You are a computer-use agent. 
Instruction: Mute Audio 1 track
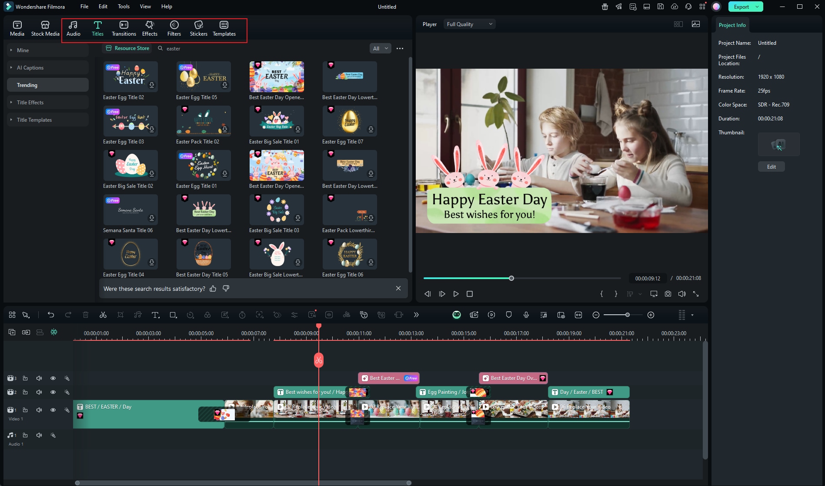(39, 435)
